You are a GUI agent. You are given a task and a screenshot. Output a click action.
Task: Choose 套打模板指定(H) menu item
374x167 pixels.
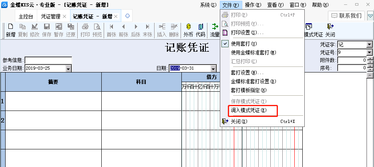(262, 90)
